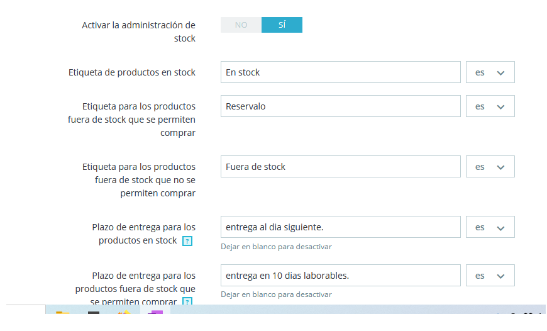Screen dimensions: 547x331
Task: Click the 'Fuera de stock' text input
Action: point(340,167)
